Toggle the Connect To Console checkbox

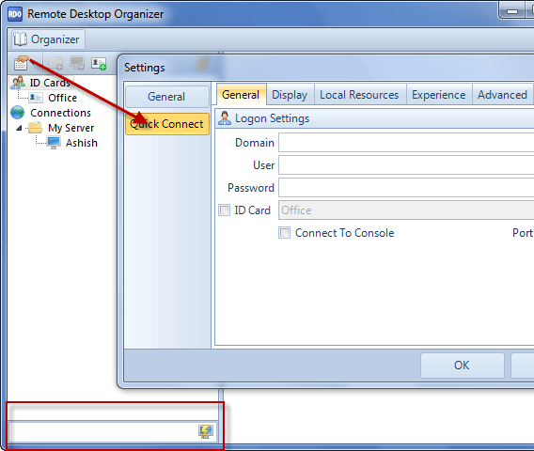click(x=284, y=233)
